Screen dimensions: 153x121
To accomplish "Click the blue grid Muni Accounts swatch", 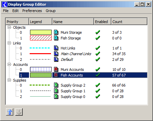I will (41, 70).
